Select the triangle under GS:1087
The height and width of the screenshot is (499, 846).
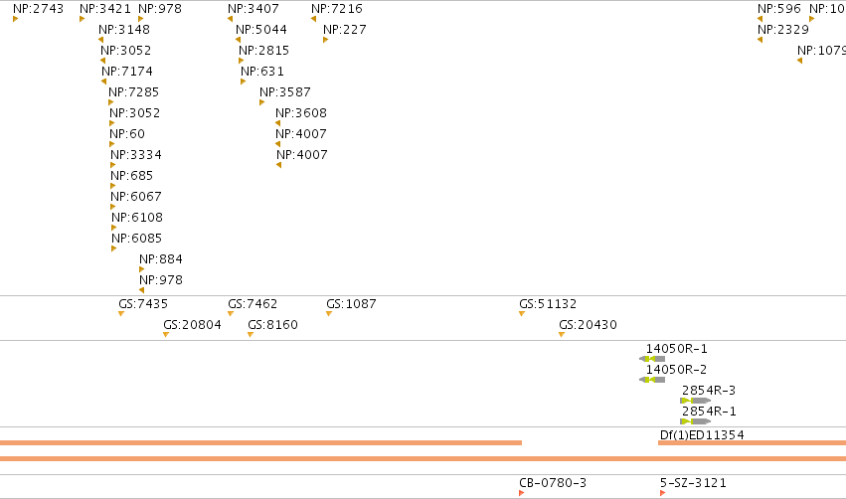pos(329,314)
